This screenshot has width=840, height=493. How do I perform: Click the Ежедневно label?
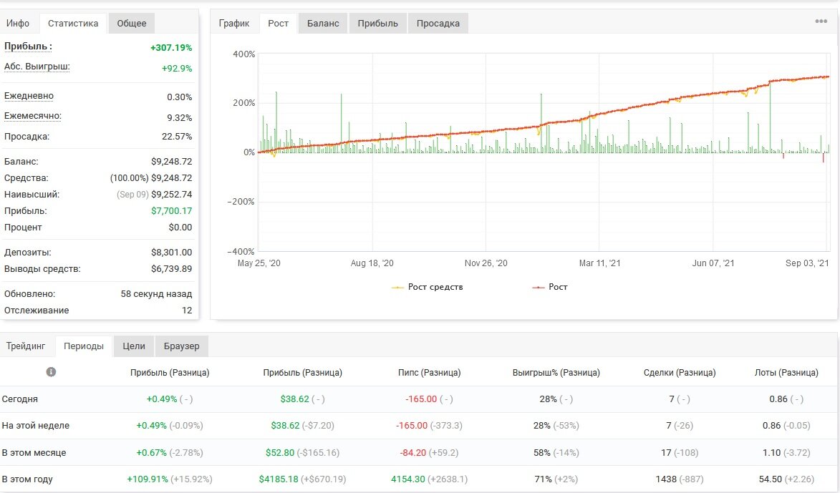coord(29,96)
